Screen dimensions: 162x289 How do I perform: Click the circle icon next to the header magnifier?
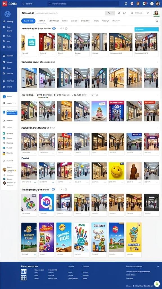coord(124,13)
